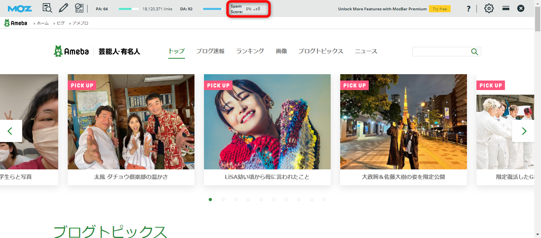This screenshot has height=238, width=541.
Task: Open the MozBar keyword KW tool icon
Action: [x=79, y=8]
